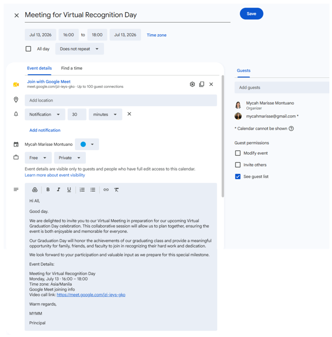Remove formatting from description text

[116, 190]
